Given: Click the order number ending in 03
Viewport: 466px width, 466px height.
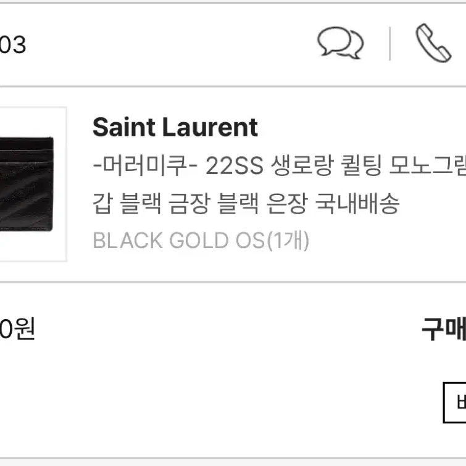Looking at the screenshot, I should pos(13,44).
